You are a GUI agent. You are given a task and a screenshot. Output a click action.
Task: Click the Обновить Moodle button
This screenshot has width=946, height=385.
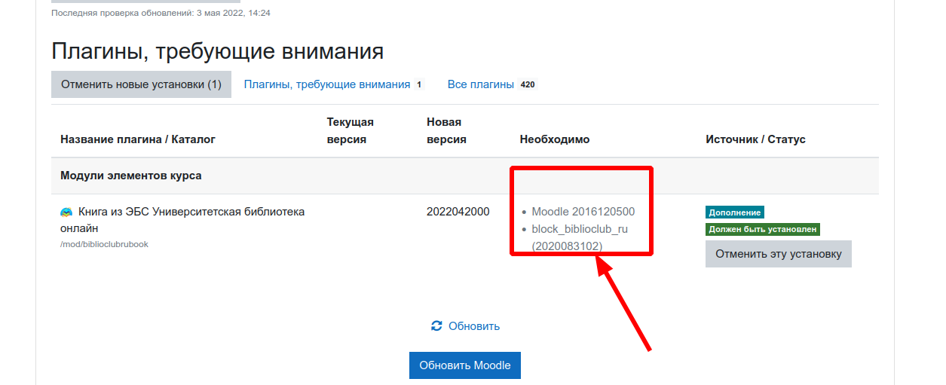465,365
